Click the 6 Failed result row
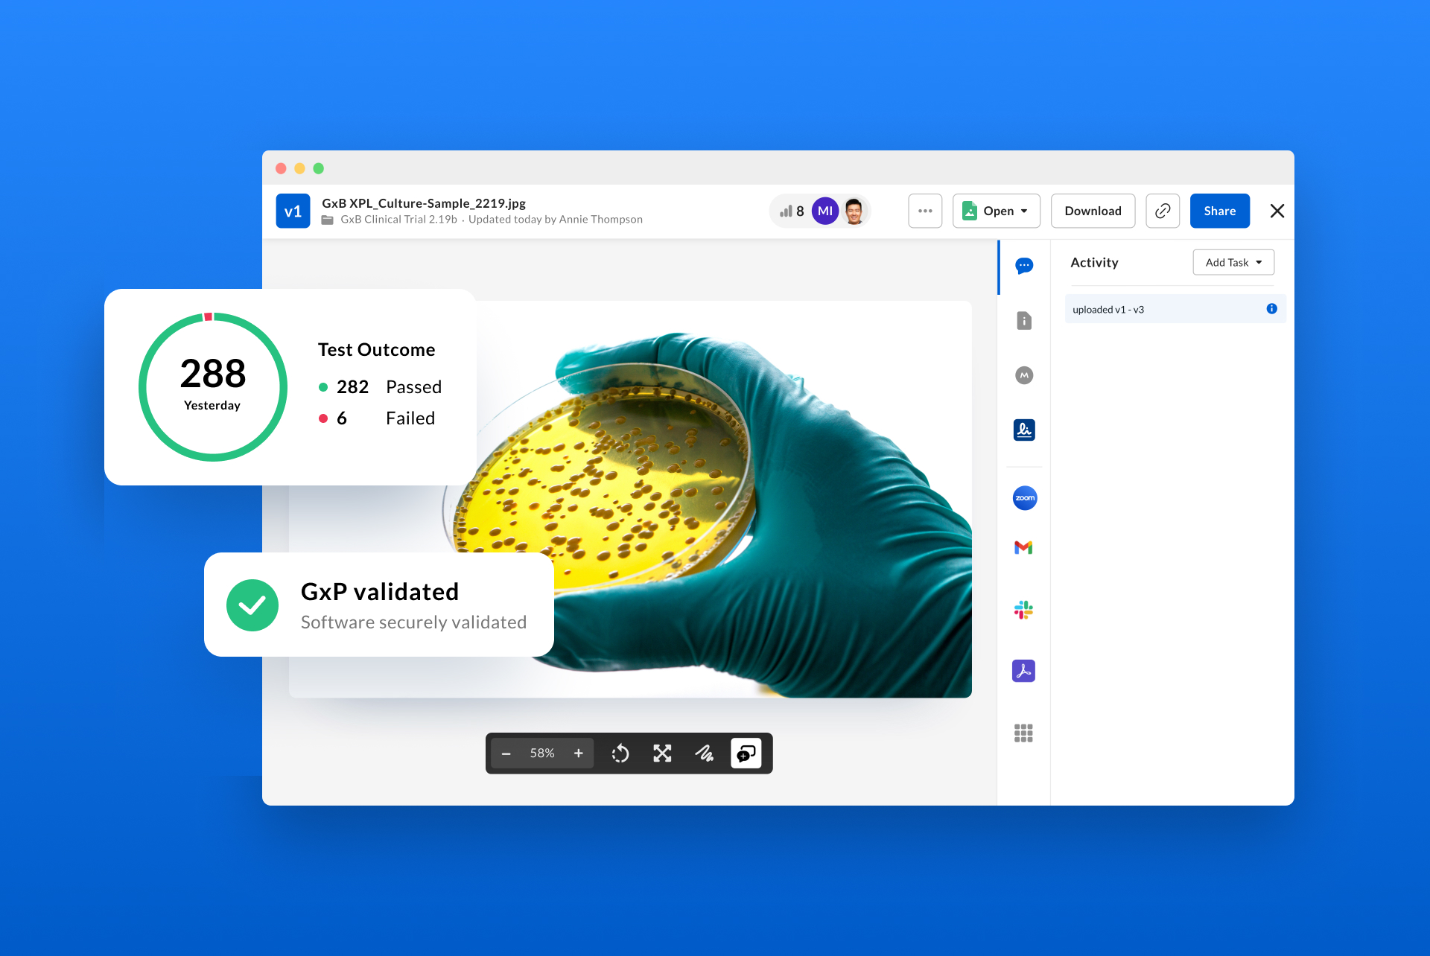 point(377,418)
